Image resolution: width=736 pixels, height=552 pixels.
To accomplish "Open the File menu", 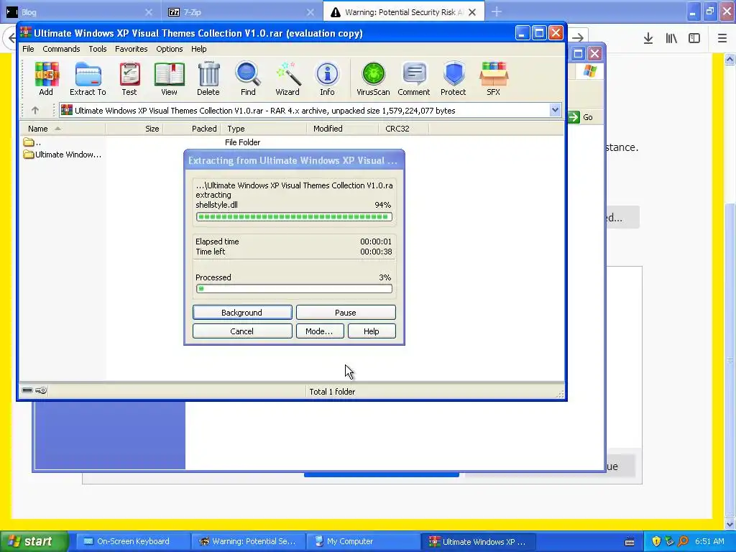I will coord(28,49).
